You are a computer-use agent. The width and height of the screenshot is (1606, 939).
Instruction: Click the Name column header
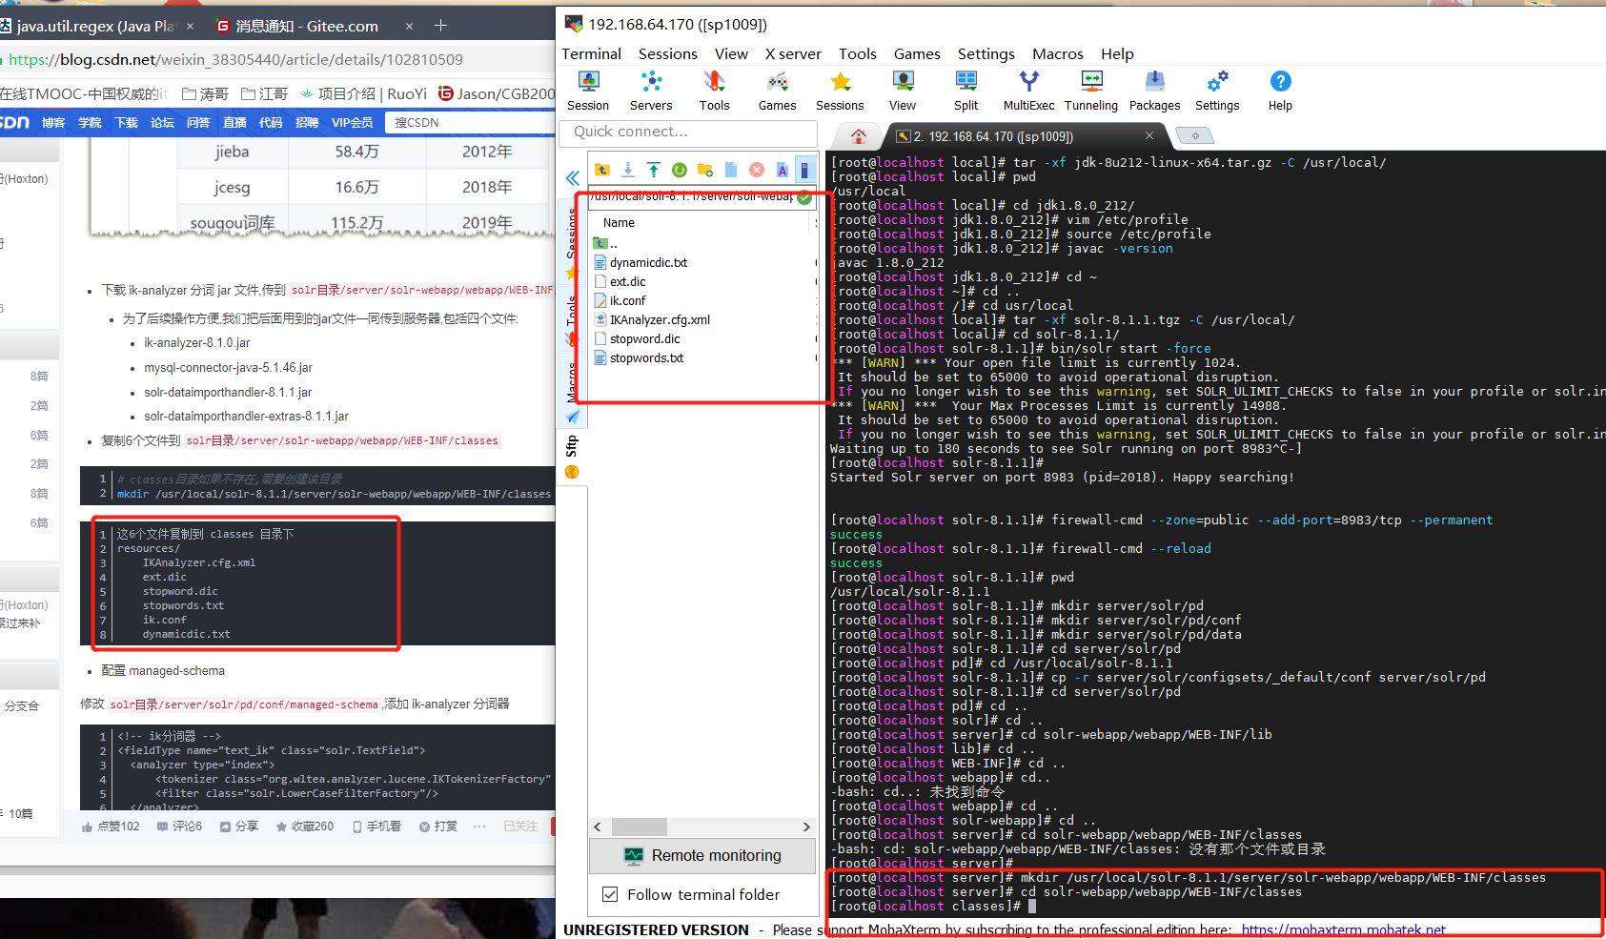(619, 223)
